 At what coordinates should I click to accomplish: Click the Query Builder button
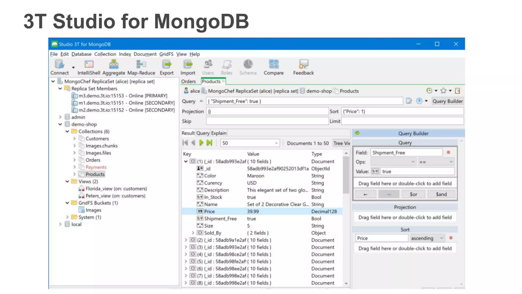448,101
